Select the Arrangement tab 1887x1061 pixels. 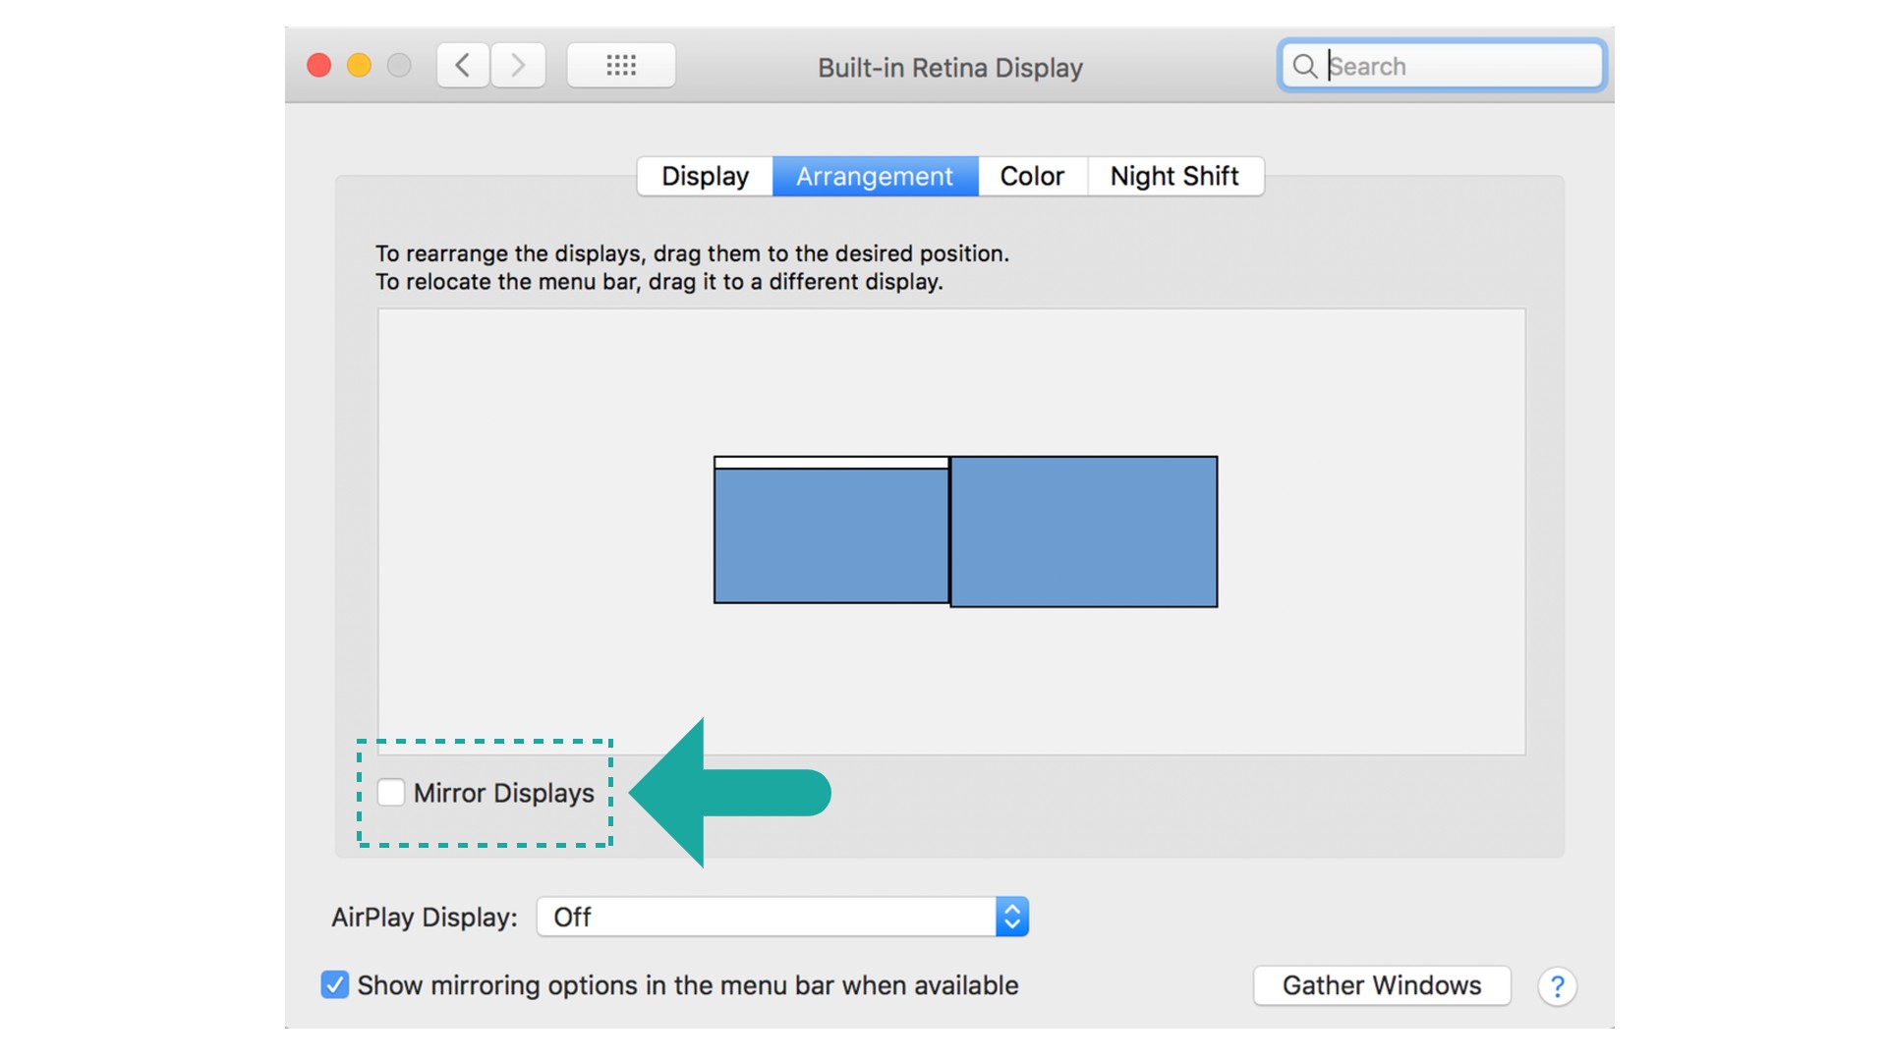[875, 177]
